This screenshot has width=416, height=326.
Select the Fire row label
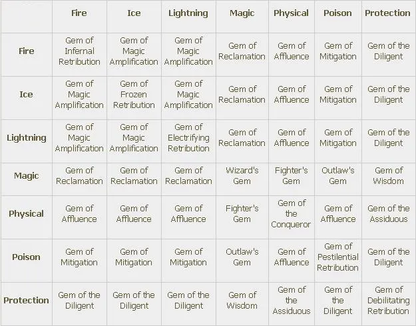click(26, 51)
